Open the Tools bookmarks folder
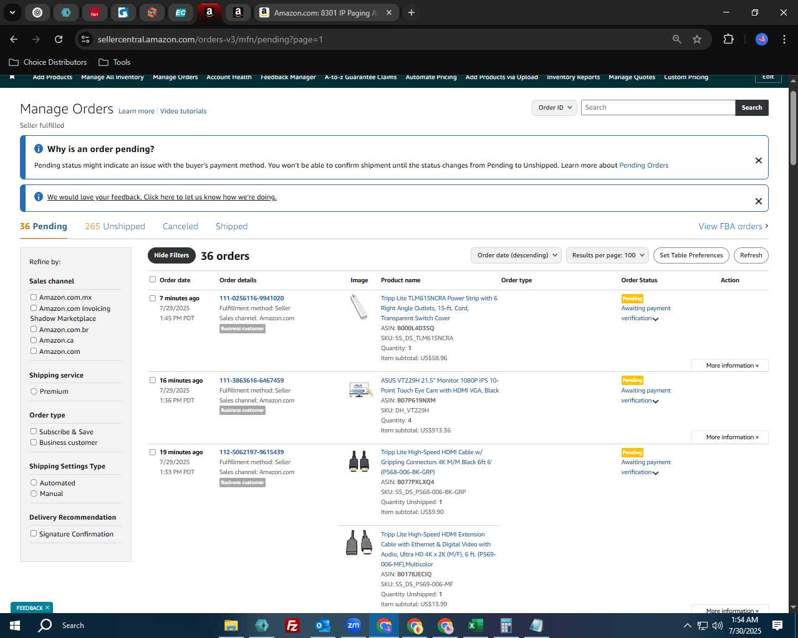 tap(115, 62)
